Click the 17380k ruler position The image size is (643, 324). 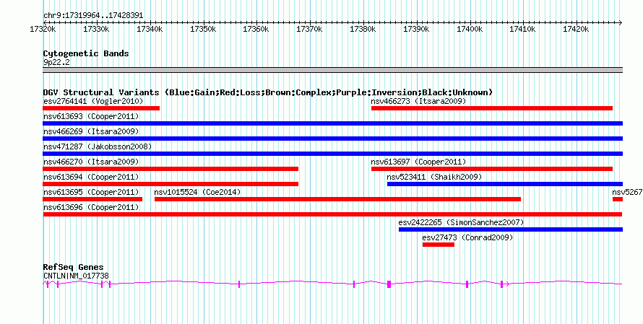pyautogui.click(x=363, y=29)
